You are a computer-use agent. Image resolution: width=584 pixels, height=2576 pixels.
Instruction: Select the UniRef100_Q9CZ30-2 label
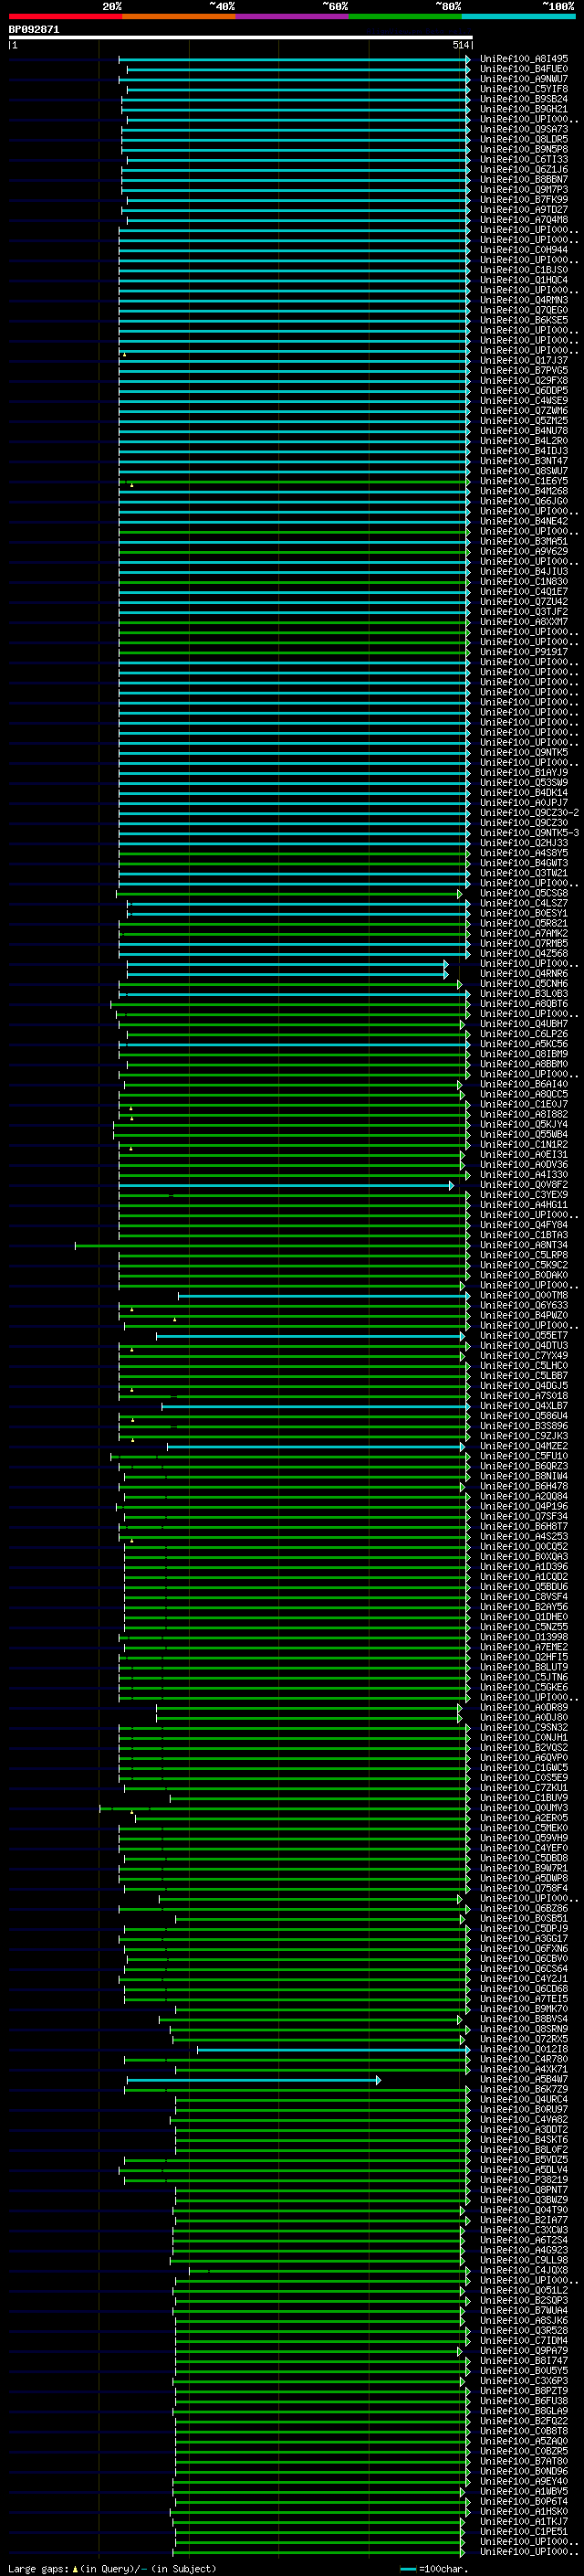(529, 813)
